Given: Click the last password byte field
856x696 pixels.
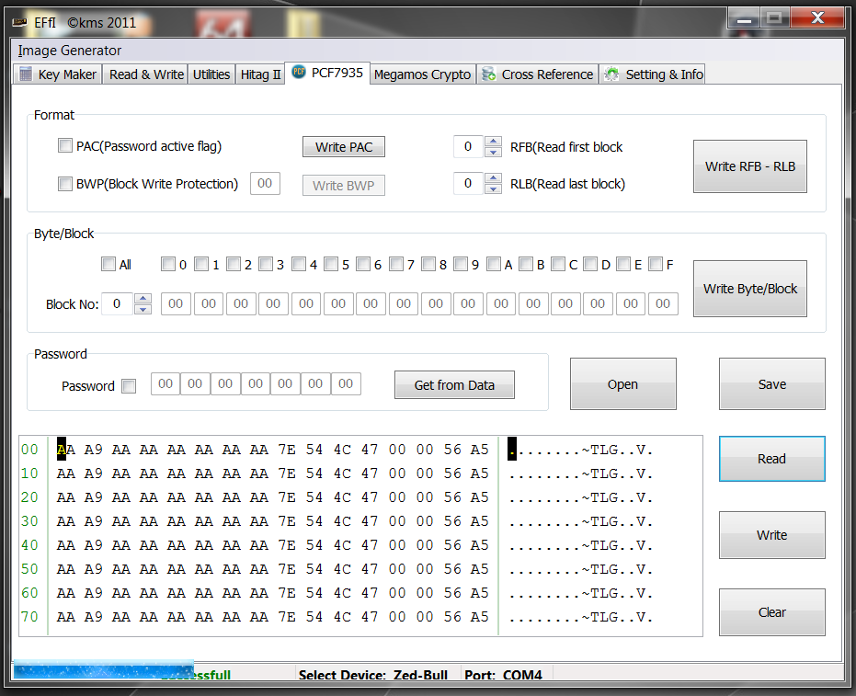Looking at the screenshot, I should 346,383.
